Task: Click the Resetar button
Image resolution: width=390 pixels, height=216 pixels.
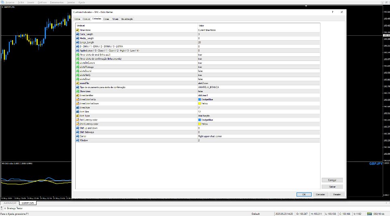Action: 337,194
